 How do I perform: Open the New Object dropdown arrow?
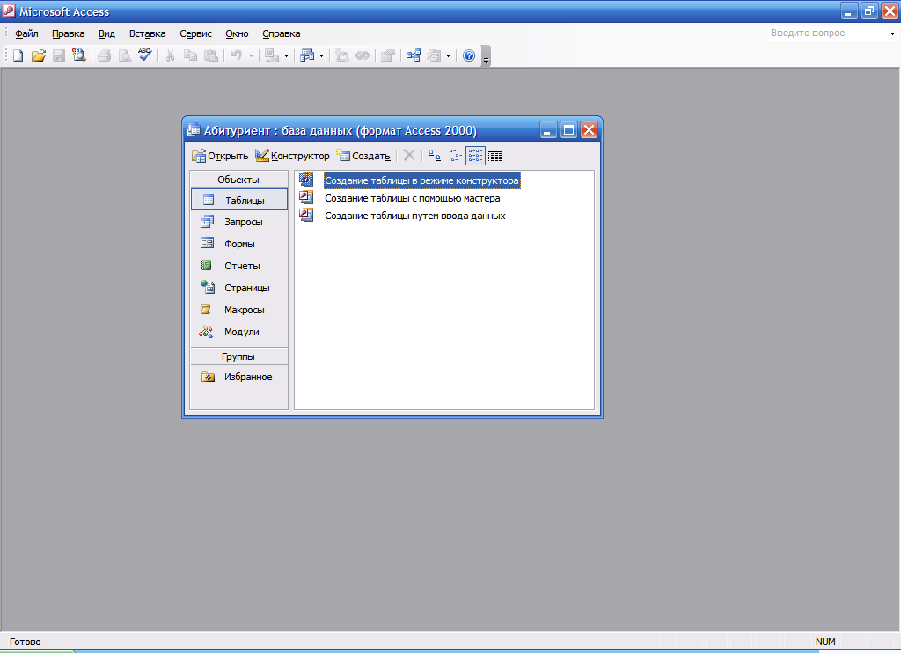[448, 55]
